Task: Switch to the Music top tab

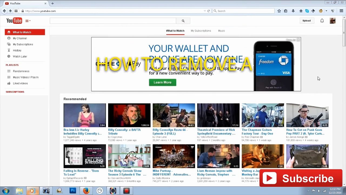Action: 221,31
